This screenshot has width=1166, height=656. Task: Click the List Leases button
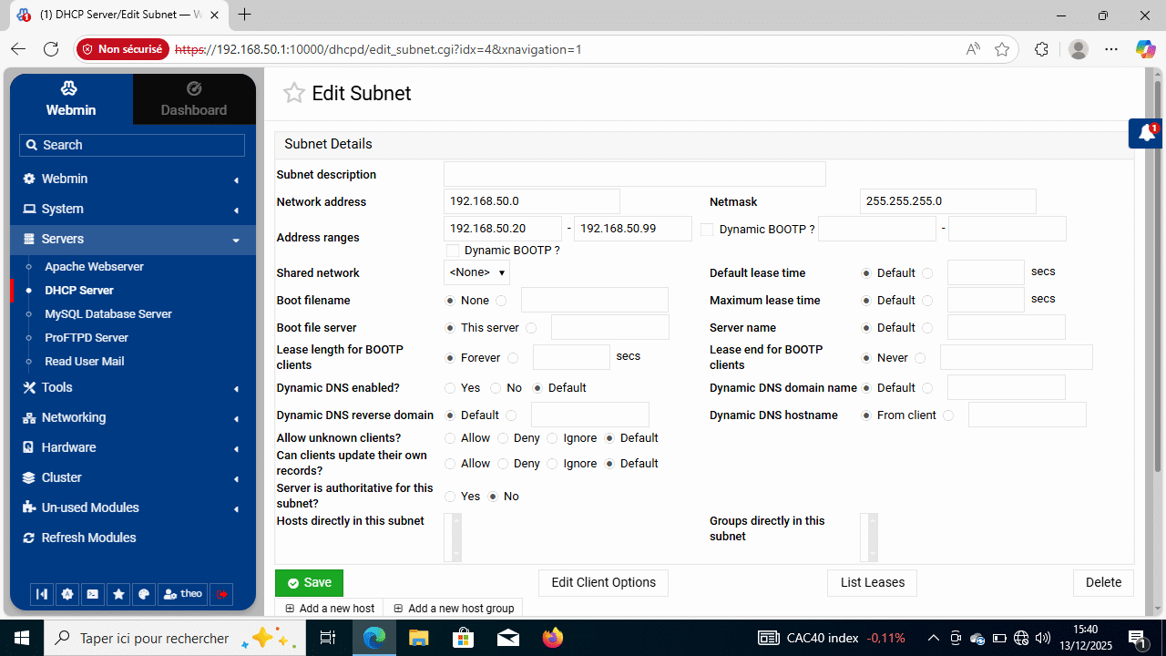[872, 583]
